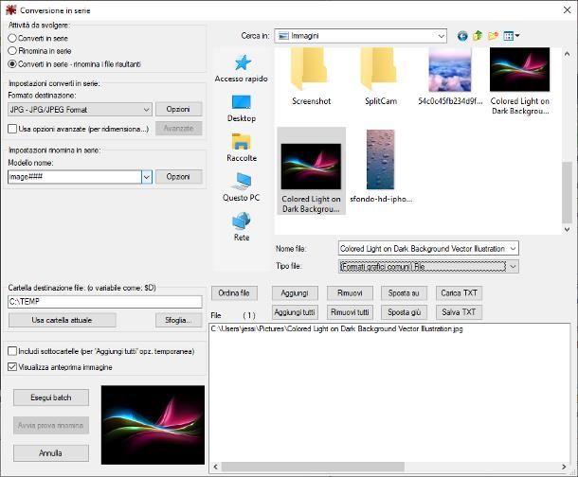Open Accesso rapido in sidebar
578x477 pixels.
242,68
